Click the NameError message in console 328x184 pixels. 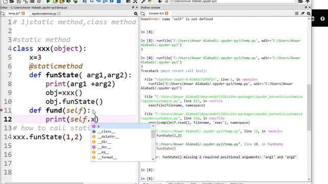(x=177, y=19)
